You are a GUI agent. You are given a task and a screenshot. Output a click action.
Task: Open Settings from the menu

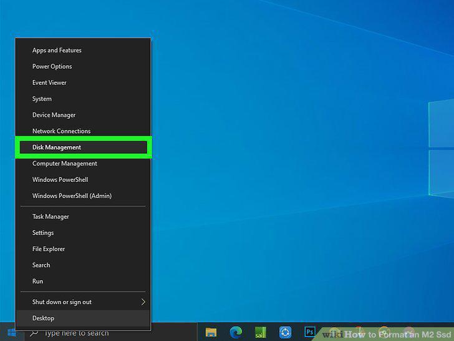coord(83,233)
